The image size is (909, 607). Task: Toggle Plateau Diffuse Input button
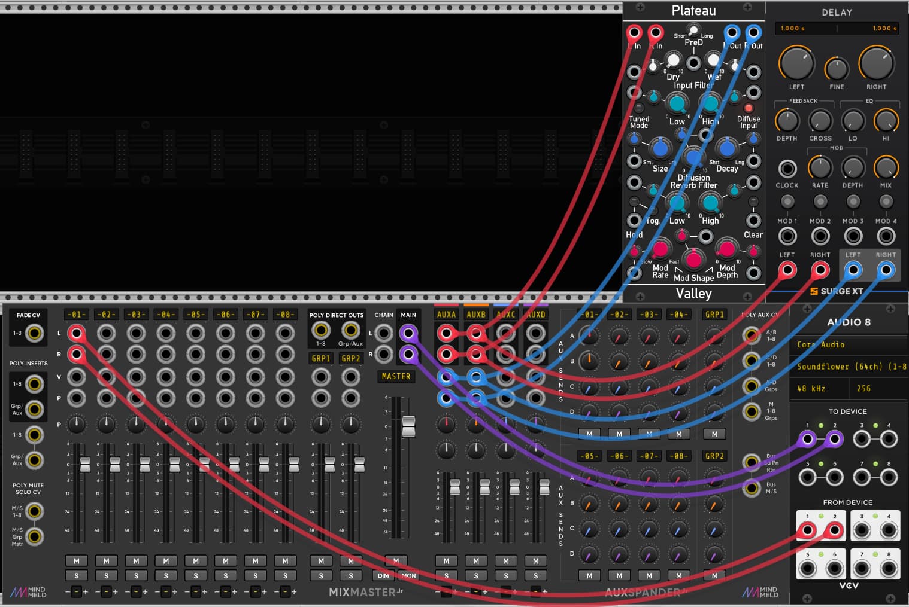pyautogui.click(x=748, y=108)
